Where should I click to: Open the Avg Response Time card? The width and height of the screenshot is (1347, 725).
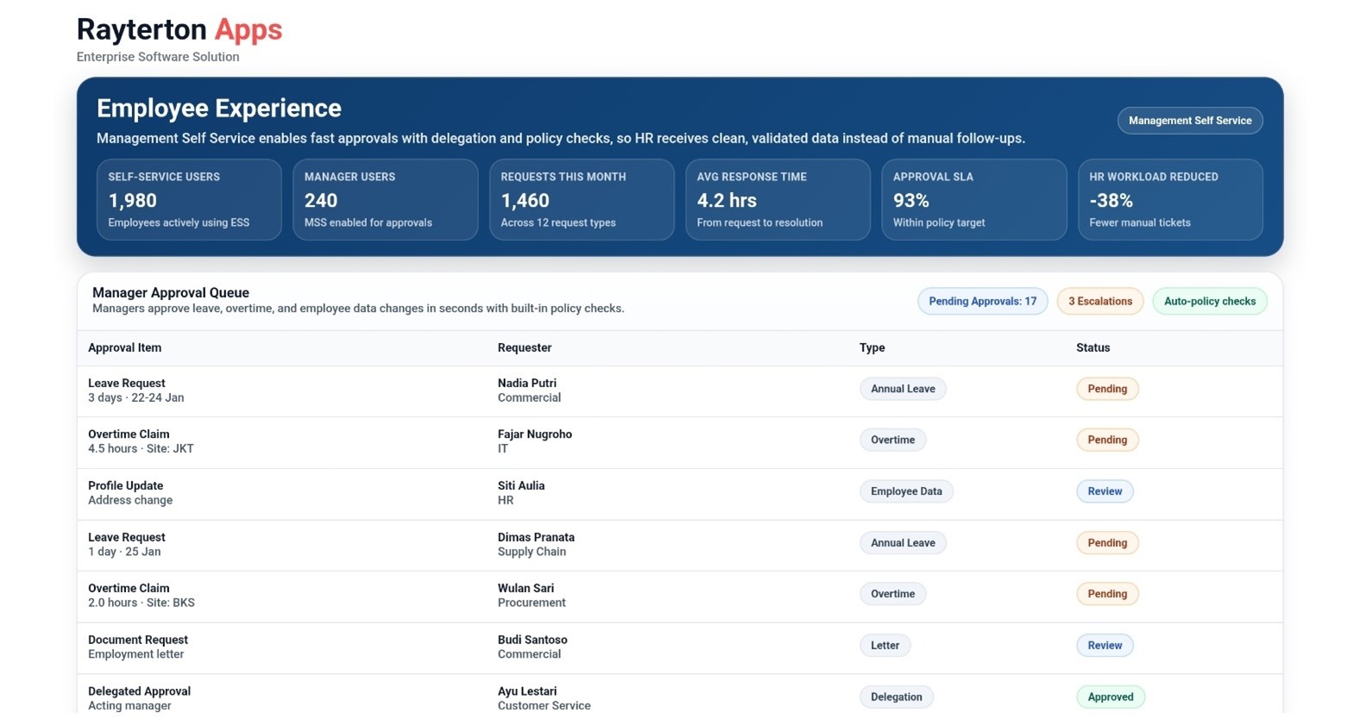point(777,199)
